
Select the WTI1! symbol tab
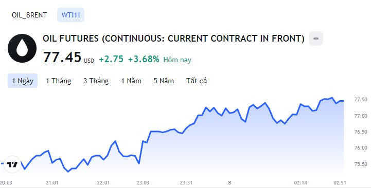pos(70,15)
